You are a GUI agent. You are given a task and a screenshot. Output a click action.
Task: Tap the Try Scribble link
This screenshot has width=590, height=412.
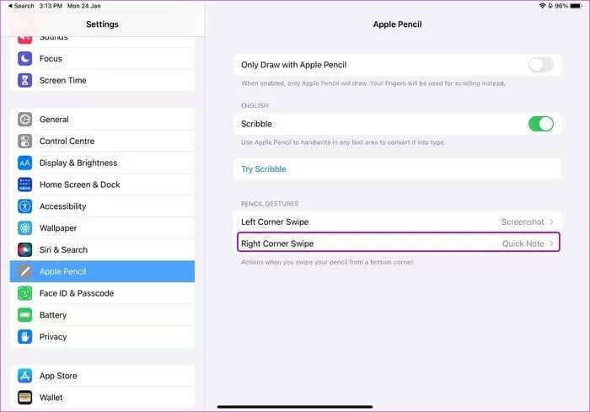264,169
